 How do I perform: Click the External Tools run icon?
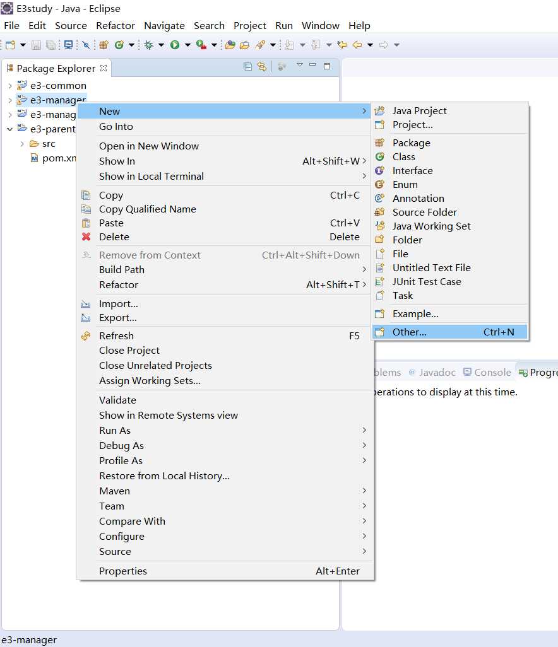click(x=201, y=45)
